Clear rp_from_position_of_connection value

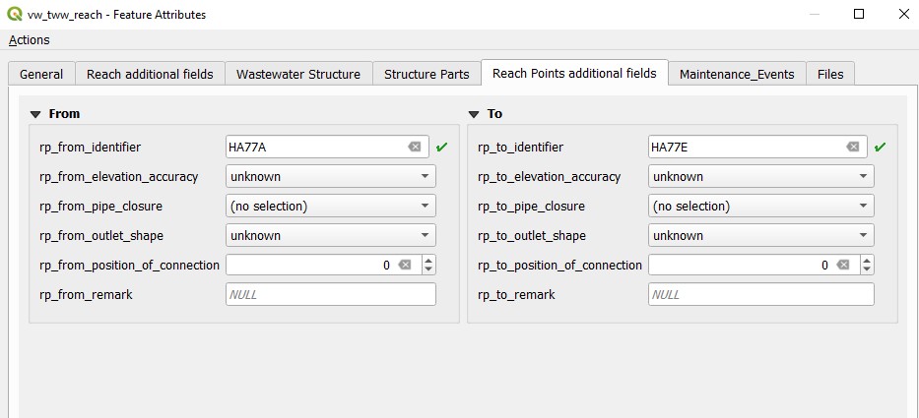[405, 266]
